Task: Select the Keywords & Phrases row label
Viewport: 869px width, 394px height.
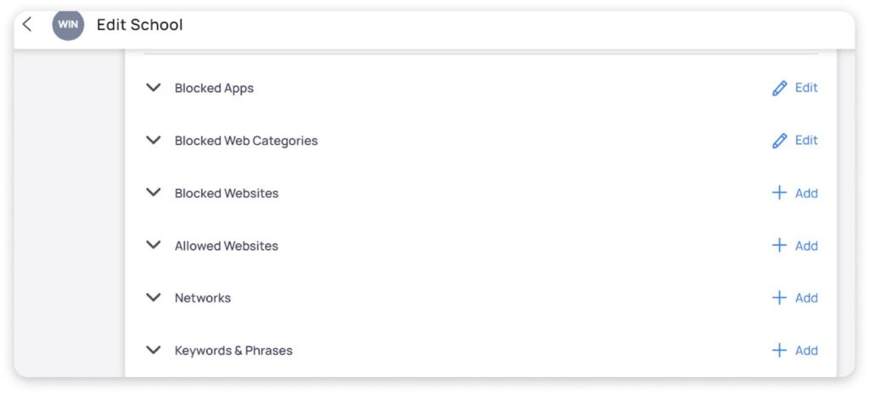Action: click(233, 351)
